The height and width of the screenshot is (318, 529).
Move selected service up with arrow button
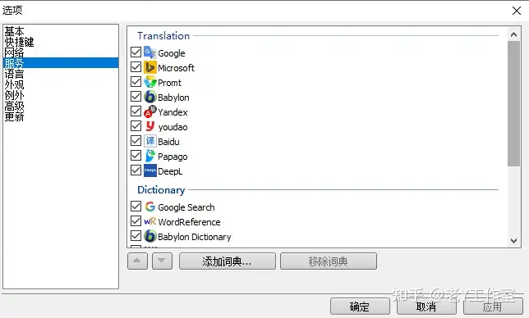tap(137, 261)
